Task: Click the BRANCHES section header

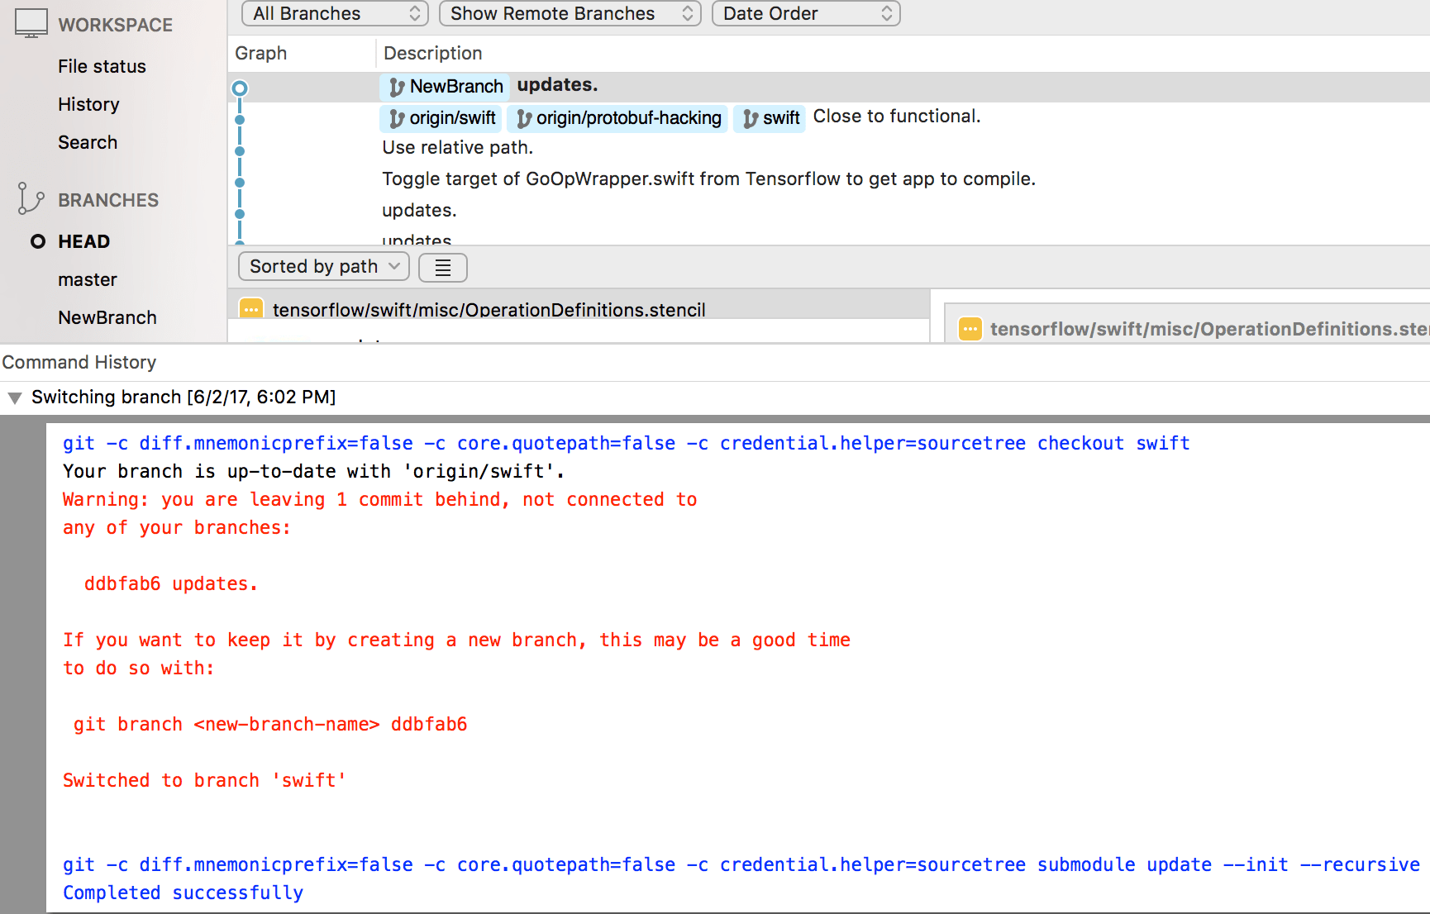Action: (108, 200)
